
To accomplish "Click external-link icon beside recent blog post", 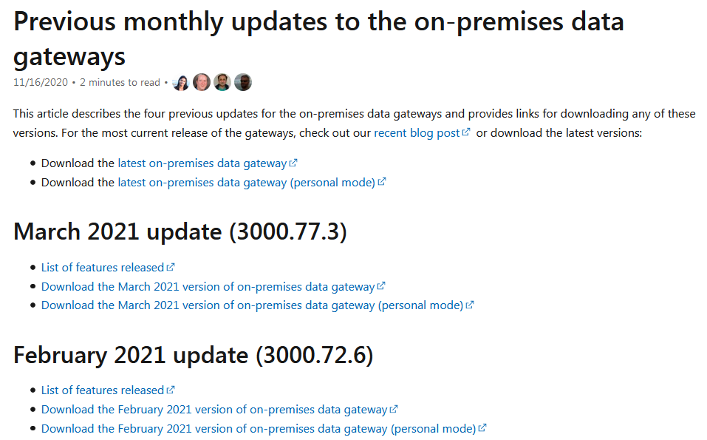I will (x=466, y=132).
